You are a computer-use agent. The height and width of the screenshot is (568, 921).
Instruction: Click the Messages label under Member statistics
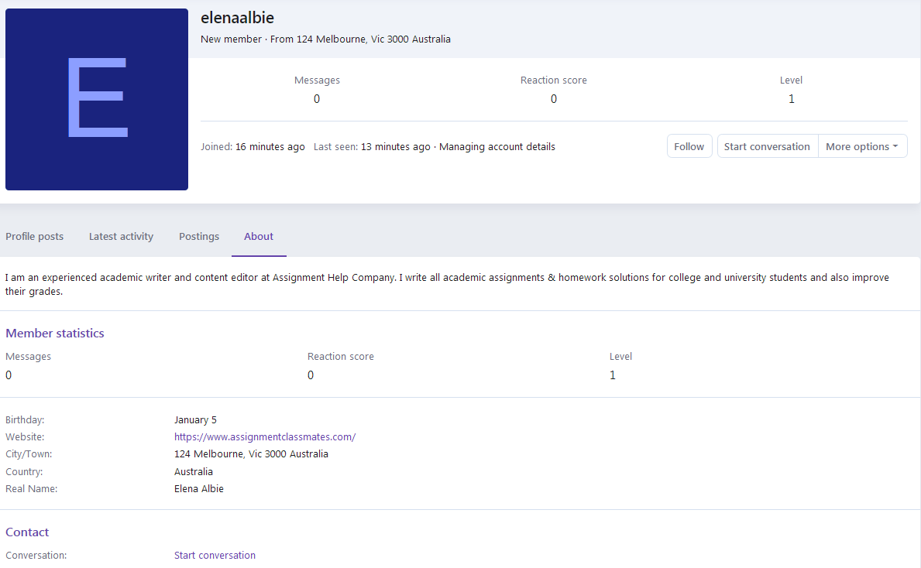point(28,356)
